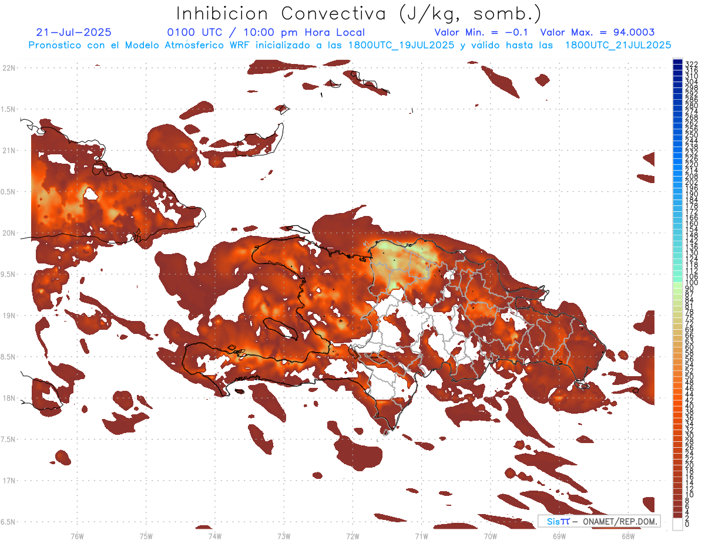Click the '17N' latitude label
The width and height of the screenshot is (705, 544).
coord(8,481)
